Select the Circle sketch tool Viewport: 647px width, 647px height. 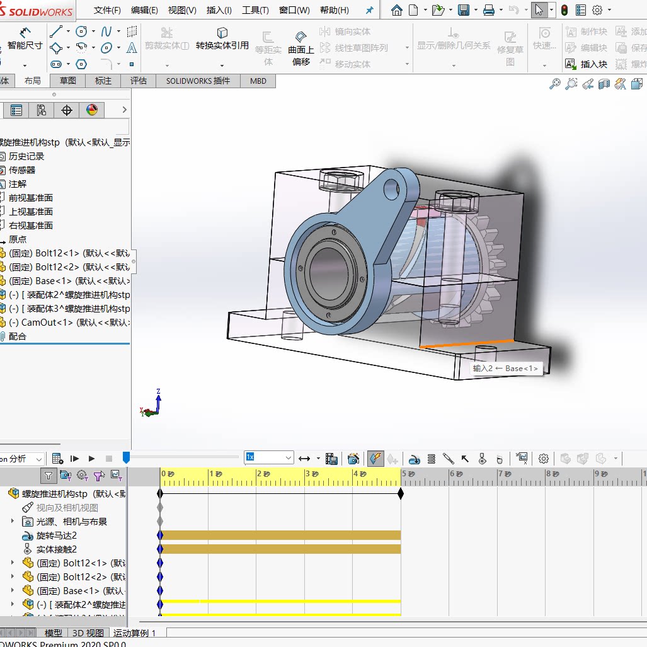click(x=81, y=31)
